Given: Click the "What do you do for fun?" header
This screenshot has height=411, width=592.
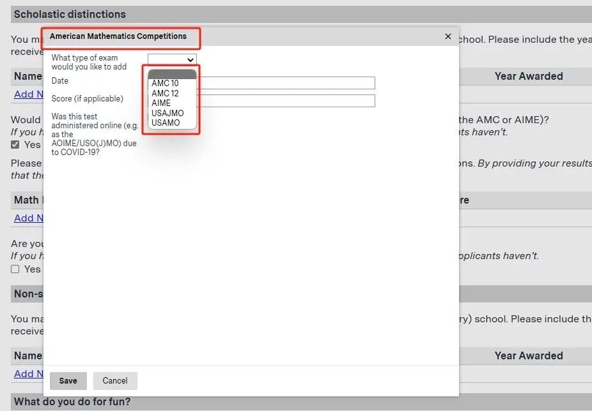Looking at the screenshot, I should click(72, 402).
